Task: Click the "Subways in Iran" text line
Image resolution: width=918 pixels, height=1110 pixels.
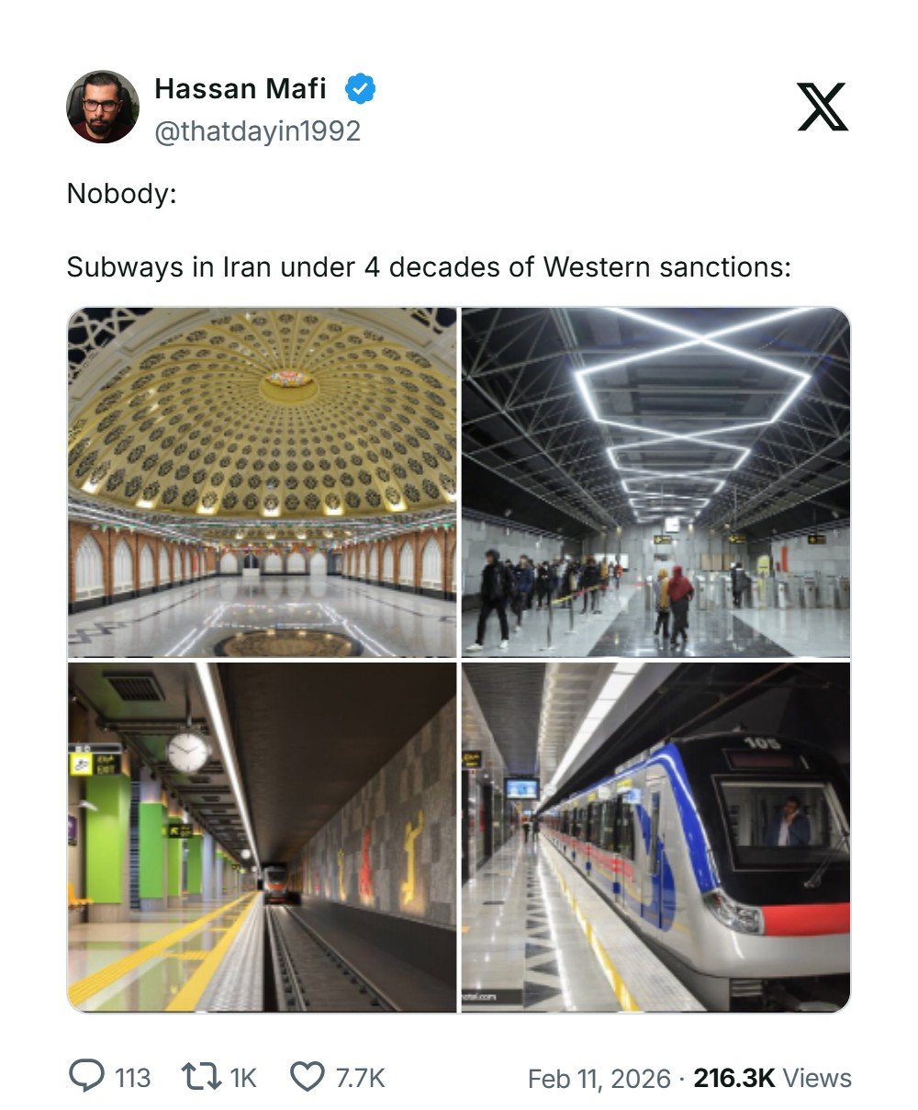Action: click(428, 266)
